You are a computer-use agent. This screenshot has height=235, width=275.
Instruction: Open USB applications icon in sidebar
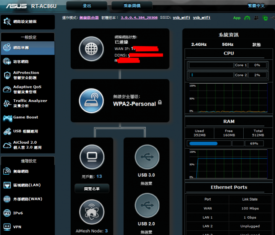(x=7, y=131)
